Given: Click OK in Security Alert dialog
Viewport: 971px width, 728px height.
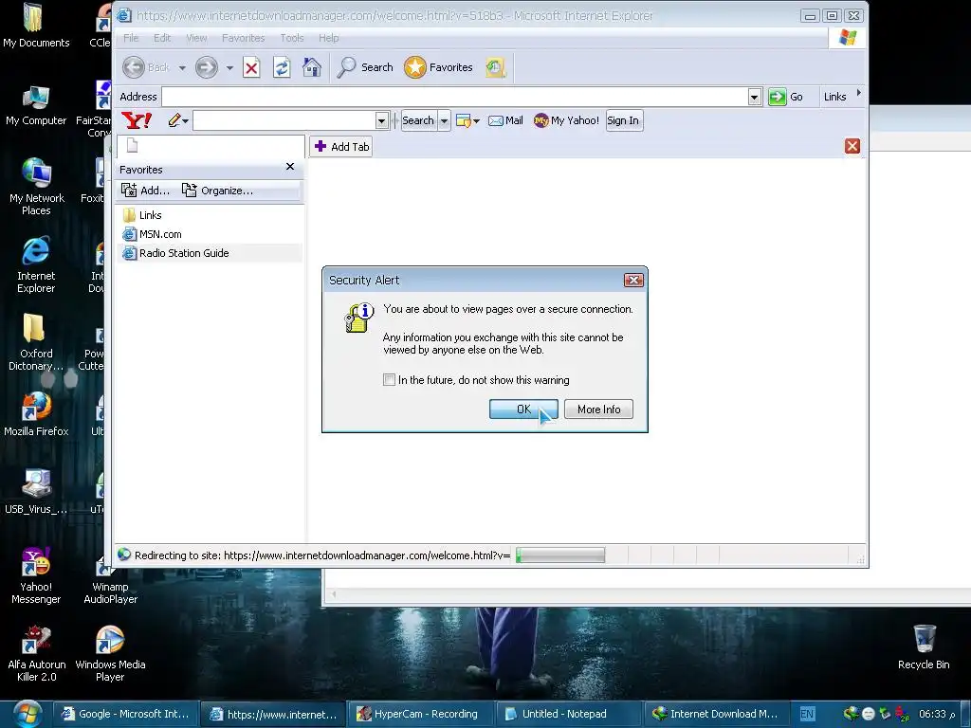Looking at the screenshot, I should point(523,409).
